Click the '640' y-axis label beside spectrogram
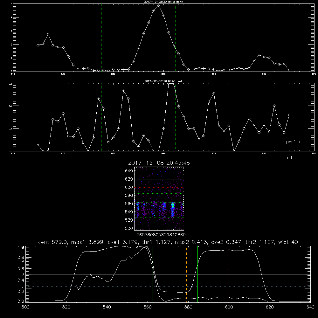 click(x=129, y=171)
